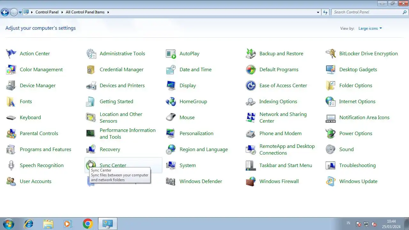
Task: Select the Control Panel breadcrumb
Action: [x=47, y=12]
